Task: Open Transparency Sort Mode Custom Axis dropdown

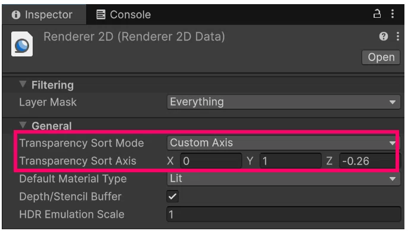Action: point(282,143)
